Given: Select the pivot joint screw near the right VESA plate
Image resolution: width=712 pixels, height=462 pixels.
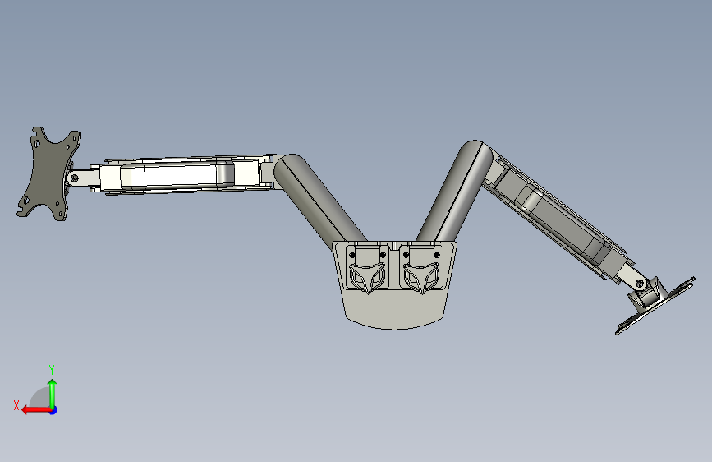Looking at the screenshot, I should click(640, 284).
